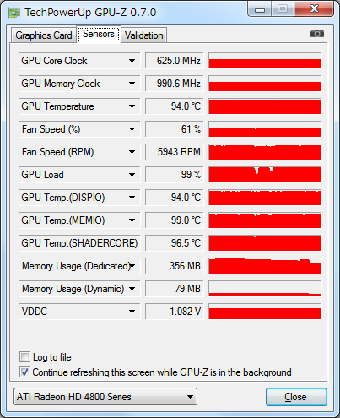Open the ATI Radeon HD 4800 Series selector
Viewport: 340px width, 418px height.
105,397
